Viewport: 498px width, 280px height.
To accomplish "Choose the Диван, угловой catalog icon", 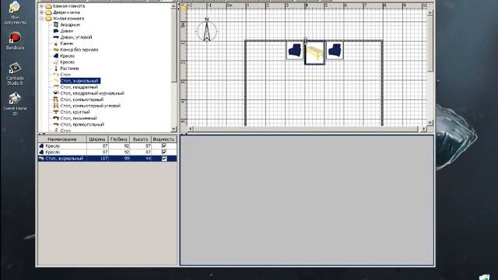I will (56, 37).
